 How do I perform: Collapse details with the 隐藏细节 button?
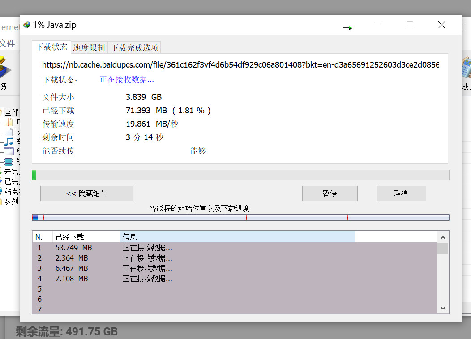pos(86,193)
